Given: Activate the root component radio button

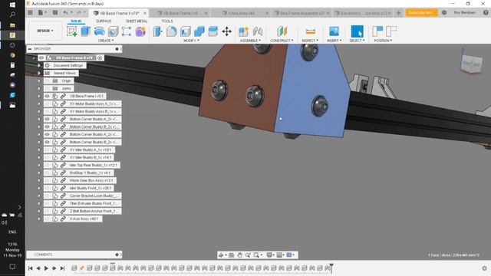Looking at the screenshot, I should 100,58.
